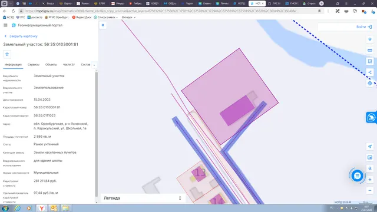Screen dimensions: 377x212
Task: Click the share map icon
Action: coord(370,72)
